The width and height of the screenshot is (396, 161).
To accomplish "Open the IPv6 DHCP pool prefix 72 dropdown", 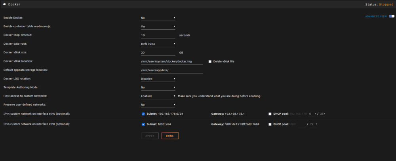I will click(313, 124).
